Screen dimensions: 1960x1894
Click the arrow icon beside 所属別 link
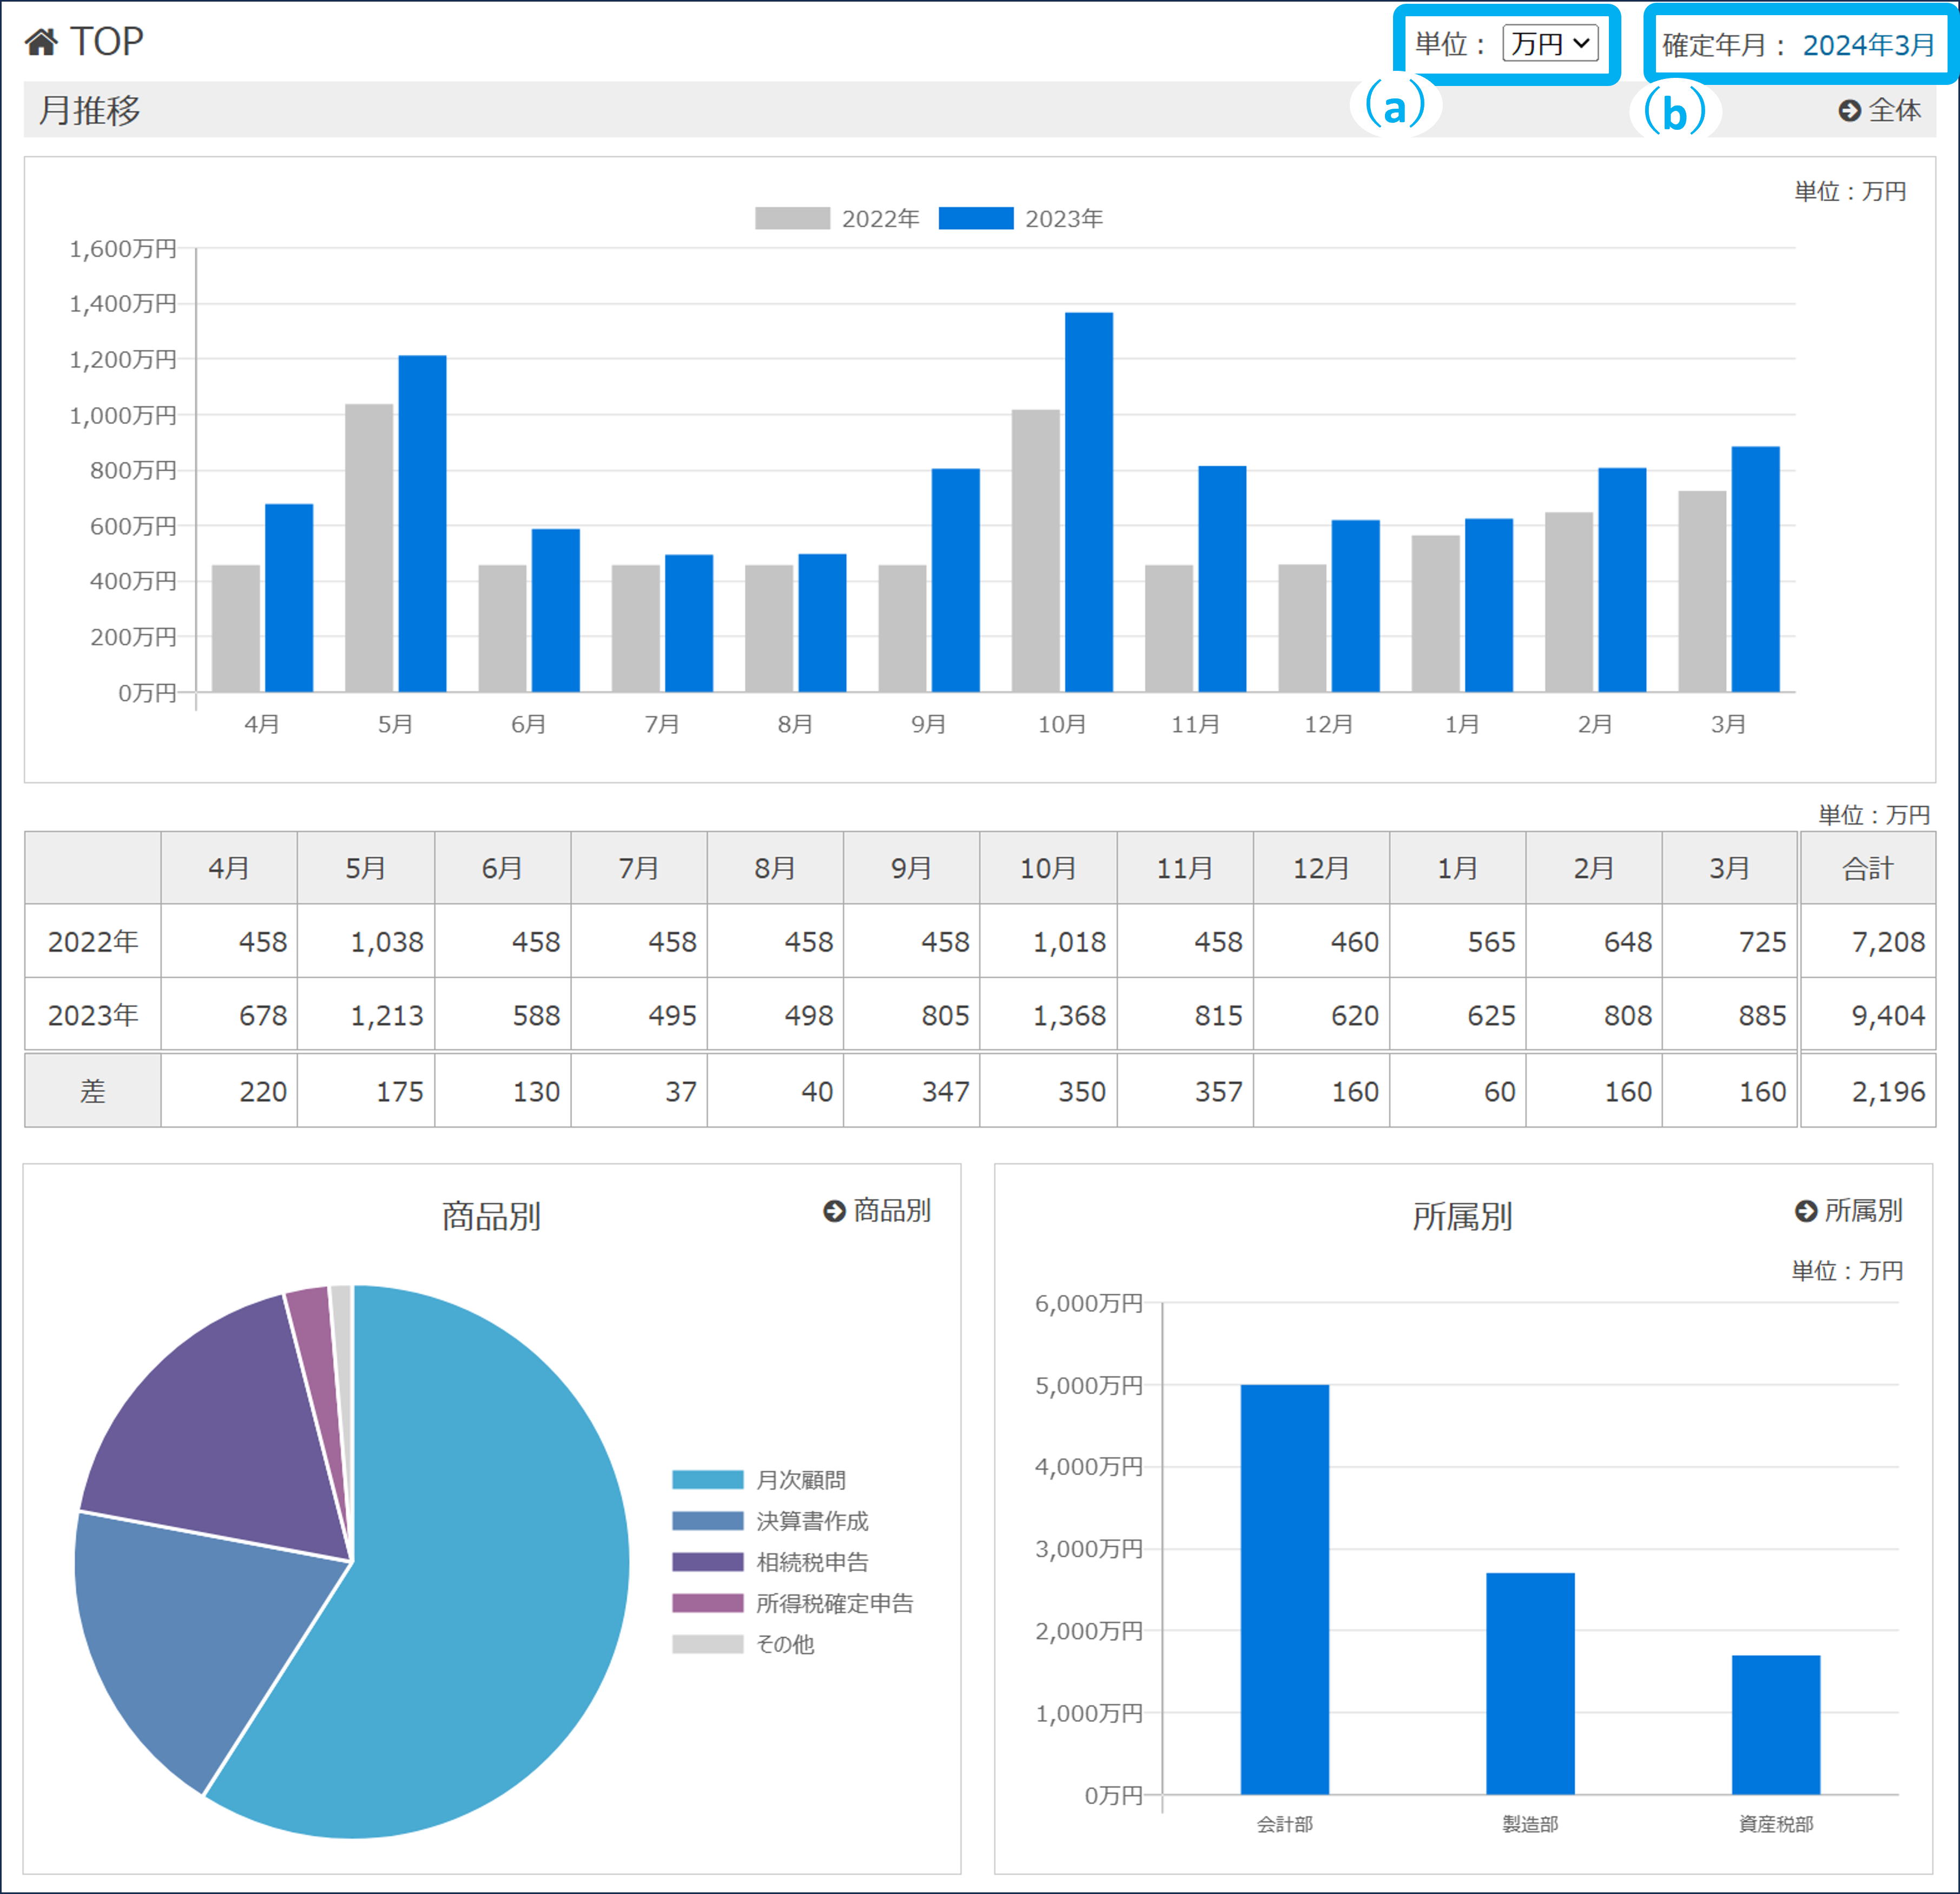[1805, 1211]
